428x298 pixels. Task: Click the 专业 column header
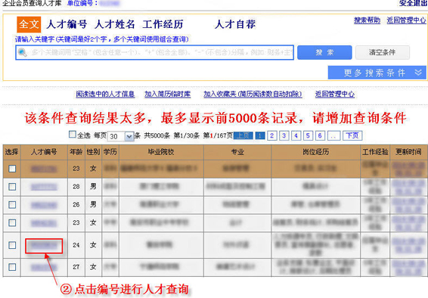(x=237, y=152)
